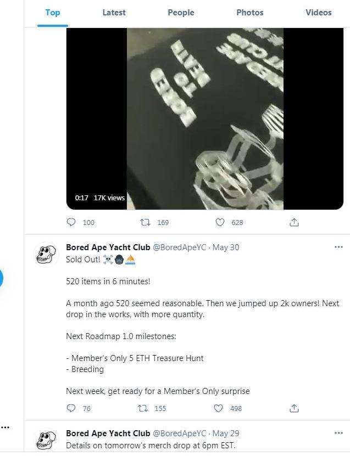Image resolution: width=350 pixels, height=462 pixels.
Task: Open the left sidebar more menu
Action: (x=5, y=427)
